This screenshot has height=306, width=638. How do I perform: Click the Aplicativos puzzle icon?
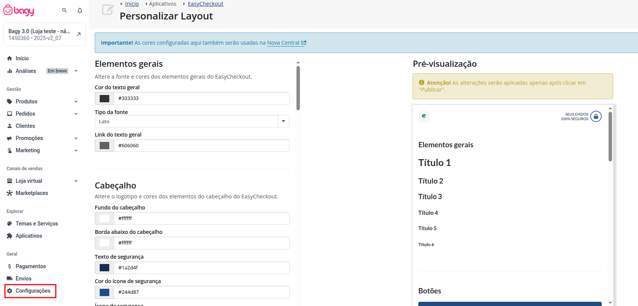pyautogui.click(x=10, y=236)
